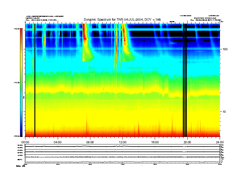This screenshot has height=183, width=237.
Task: Click the 10 frequency axis label
Action: click(224, 112)
